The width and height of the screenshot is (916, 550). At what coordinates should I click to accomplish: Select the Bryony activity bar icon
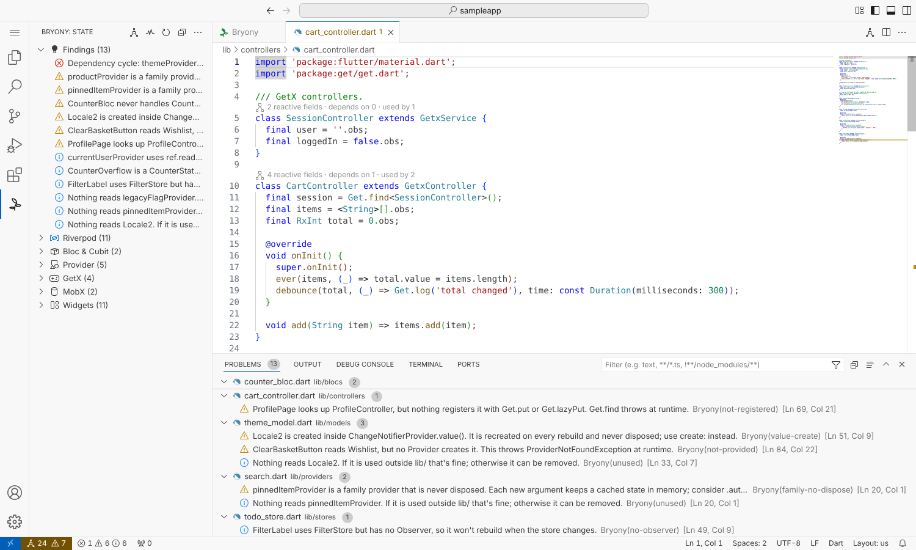click(15, 204)
